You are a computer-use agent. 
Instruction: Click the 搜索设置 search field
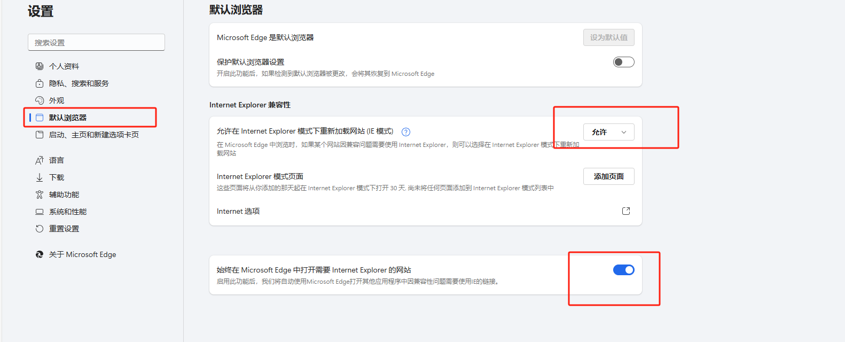click(x=96, y=43)
